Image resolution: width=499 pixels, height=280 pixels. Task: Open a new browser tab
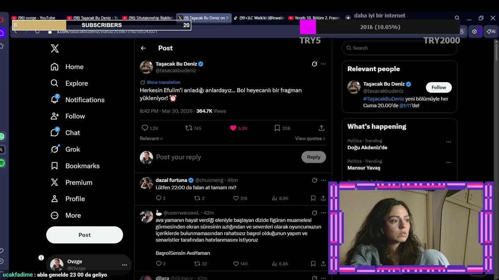click(348, 18)
